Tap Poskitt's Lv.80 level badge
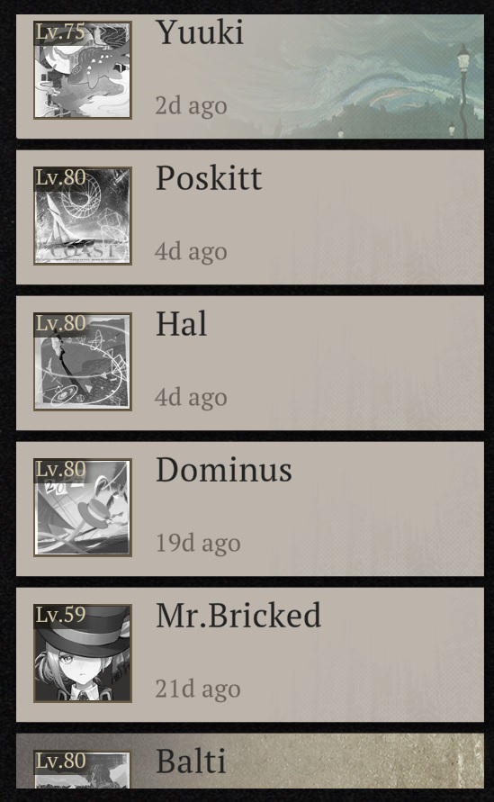494x802 pixels. 60,178
